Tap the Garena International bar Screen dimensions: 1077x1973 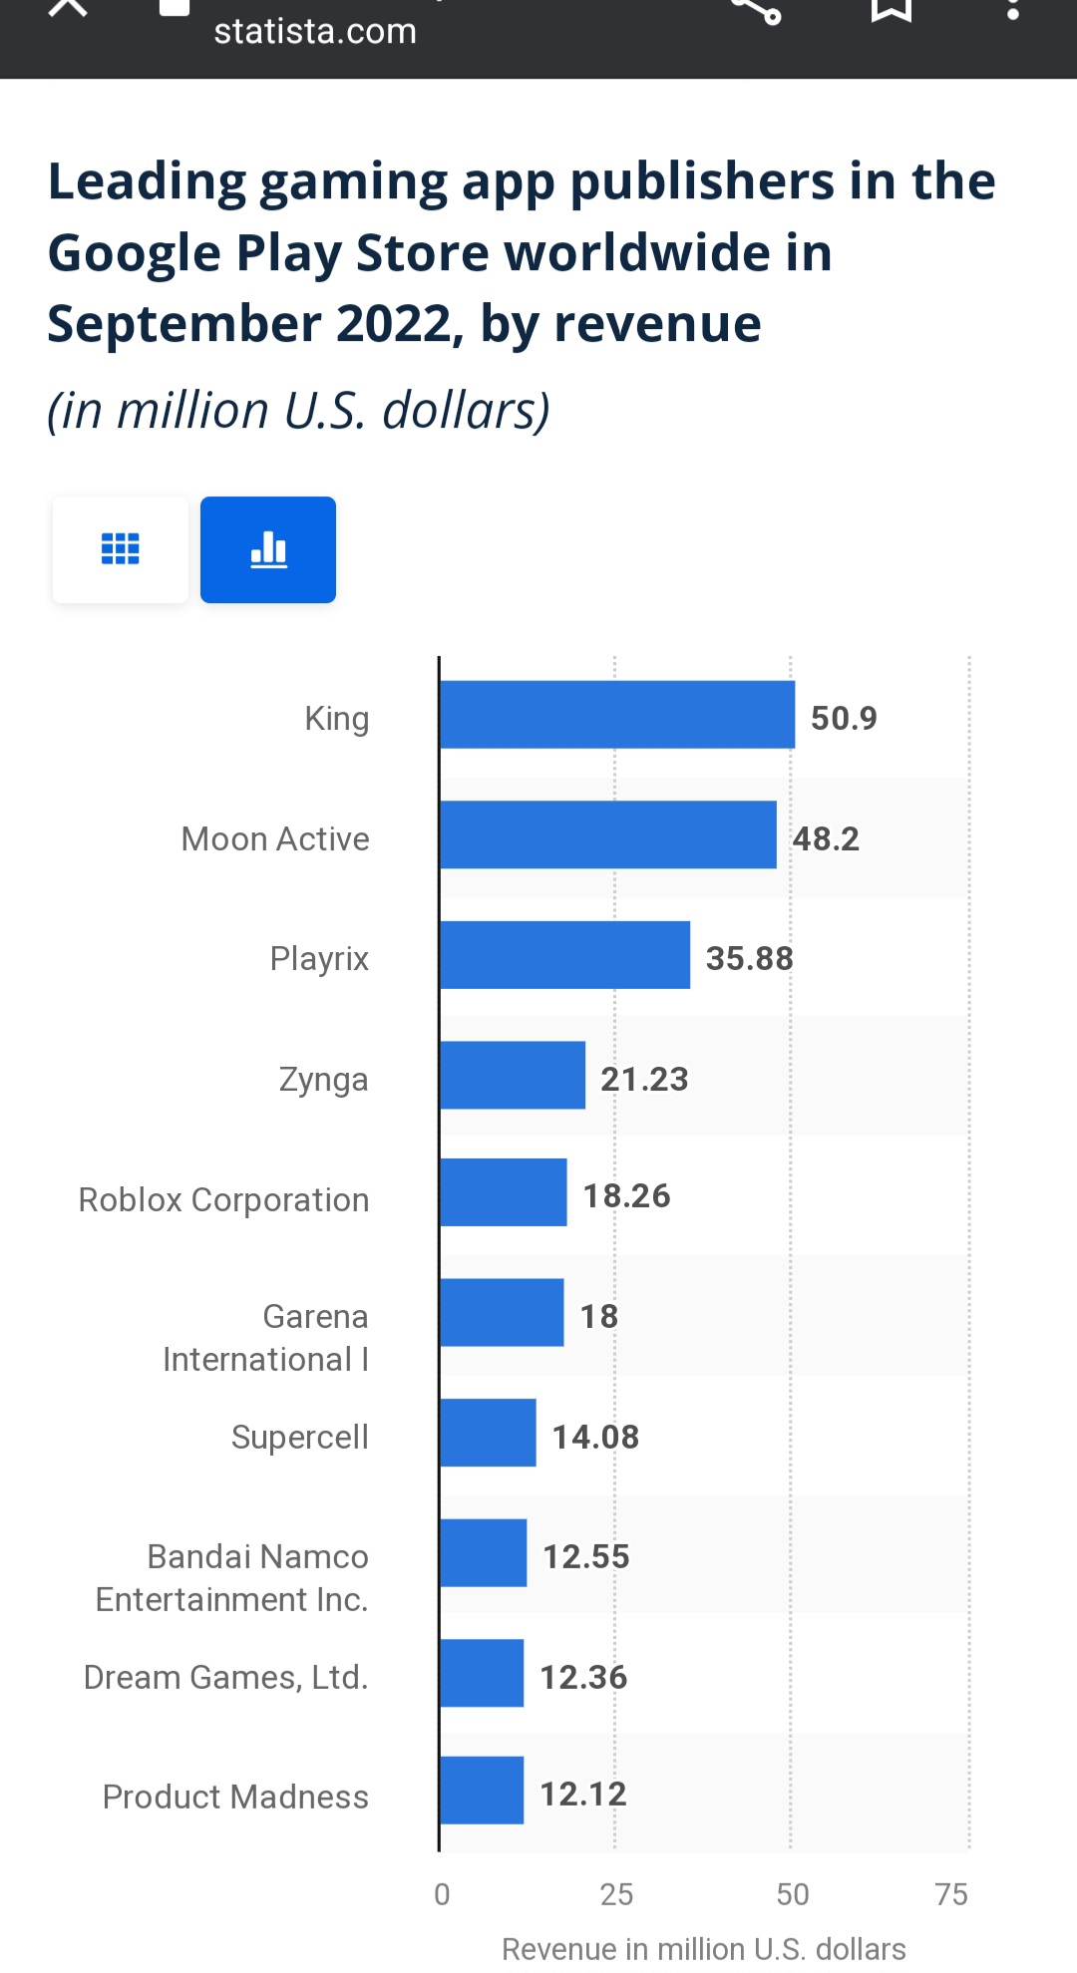(502, 1313)
